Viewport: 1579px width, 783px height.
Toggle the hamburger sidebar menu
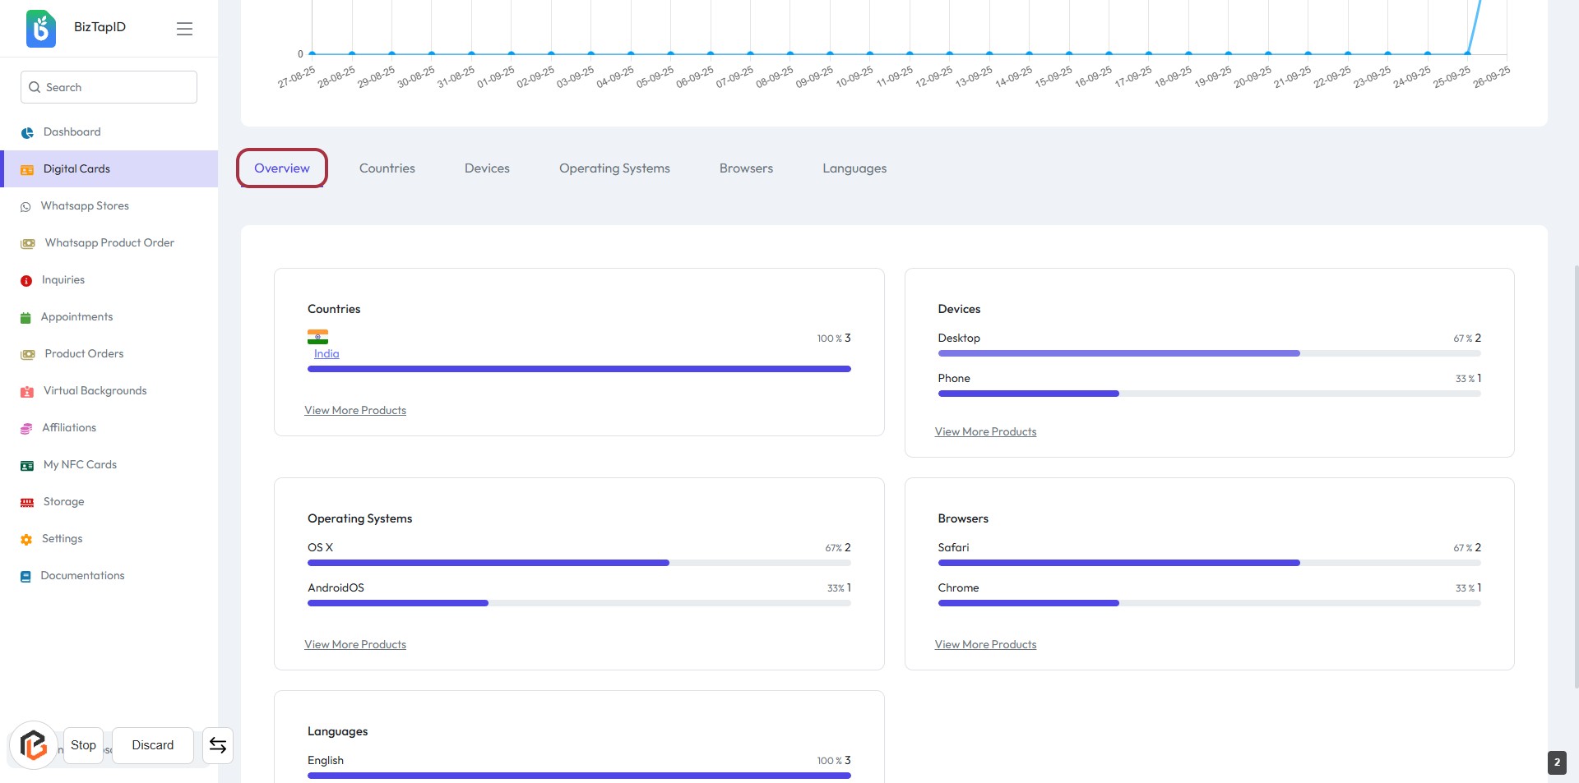pos(184,29)
